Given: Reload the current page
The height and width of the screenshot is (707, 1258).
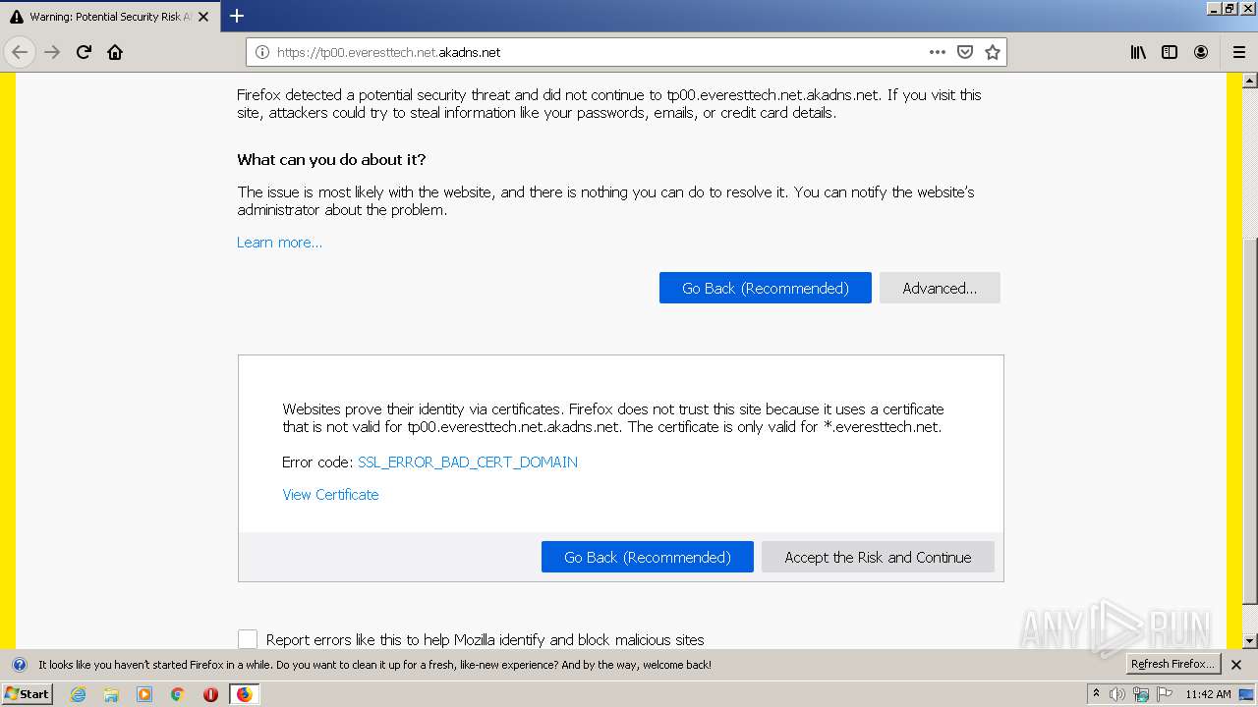Looking at the screenshot, I should pyautogui.click(x=84, y=52).
